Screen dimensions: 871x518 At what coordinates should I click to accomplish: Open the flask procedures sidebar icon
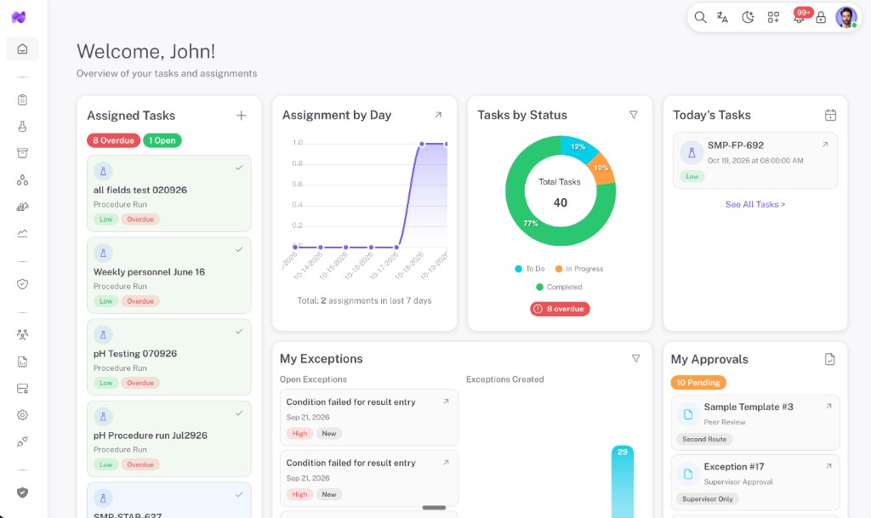22,127
